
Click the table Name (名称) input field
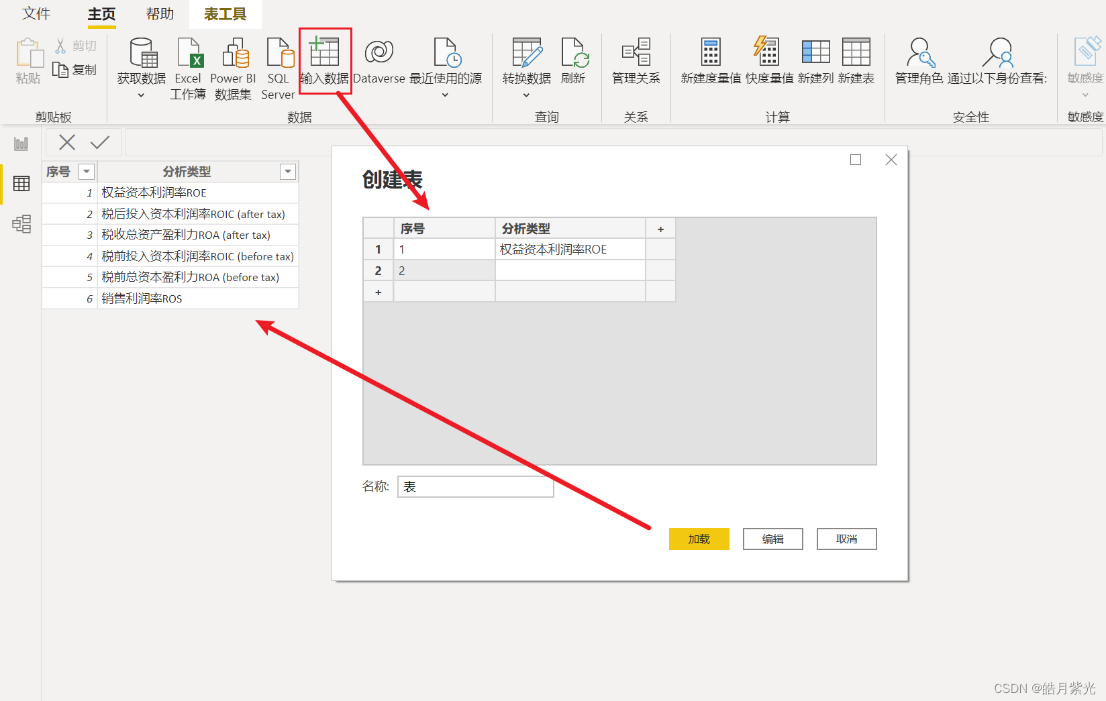(476, 487)
